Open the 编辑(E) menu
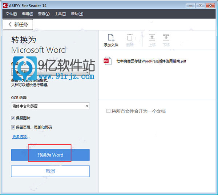The image size is (218, 195). [x=27, y=14]
